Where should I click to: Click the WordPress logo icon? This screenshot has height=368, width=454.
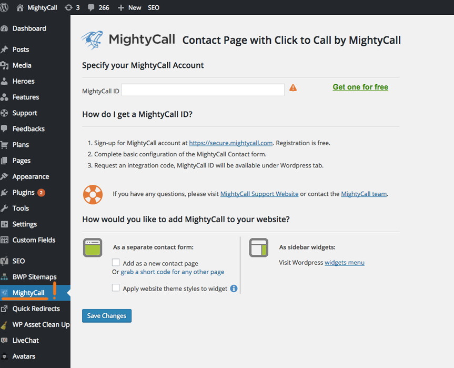[4, 7]
